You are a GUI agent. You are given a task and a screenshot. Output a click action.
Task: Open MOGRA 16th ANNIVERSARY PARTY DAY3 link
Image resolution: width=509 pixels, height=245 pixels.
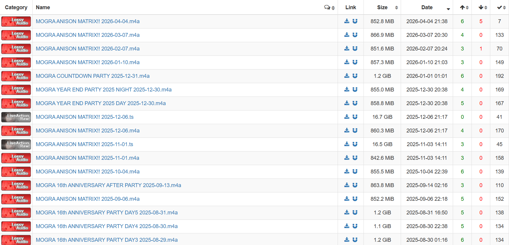pyautogui.click(x=107, y=240)
